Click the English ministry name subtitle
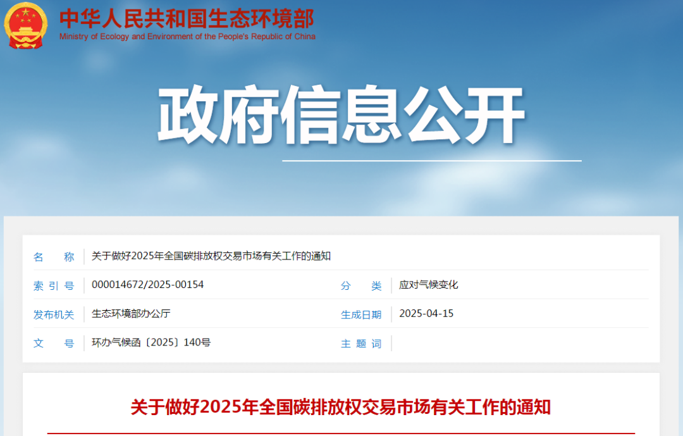 (187, 37)
